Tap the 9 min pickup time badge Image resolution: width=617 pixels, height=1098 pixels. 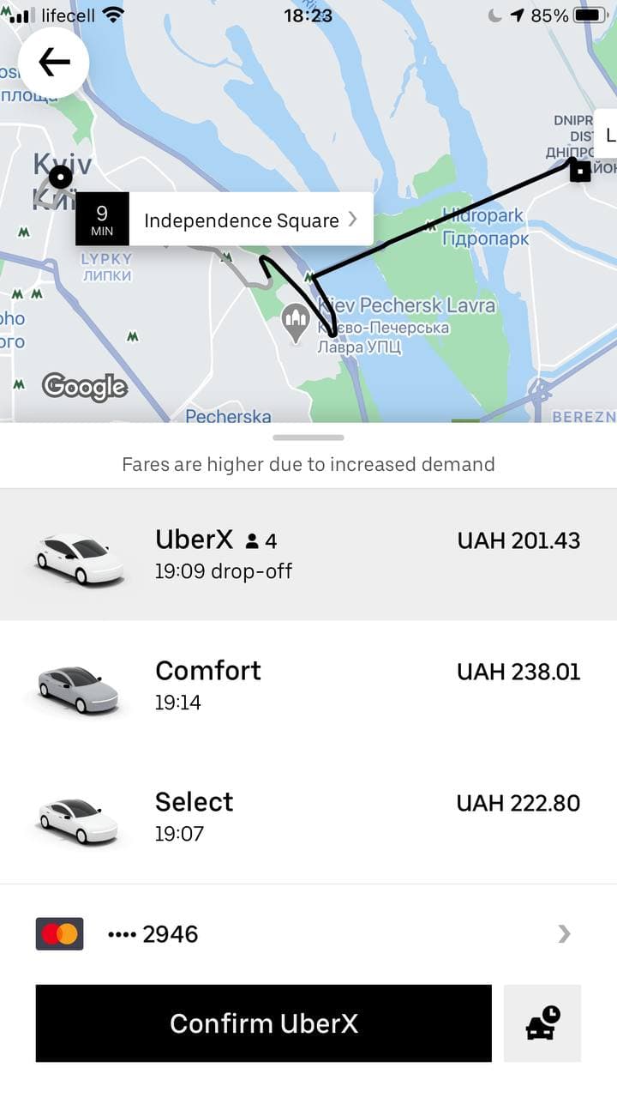click(x=102, y=220)
